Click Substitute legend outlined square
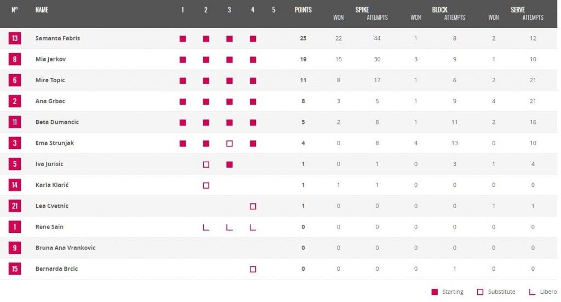Image resolution: width=561 pixels, height=302 pixels. click(480, 292)
